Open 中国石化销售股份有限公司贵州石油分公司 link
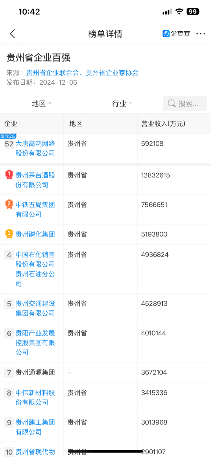This screenshot has height=457, width=211. coord(35,269)
